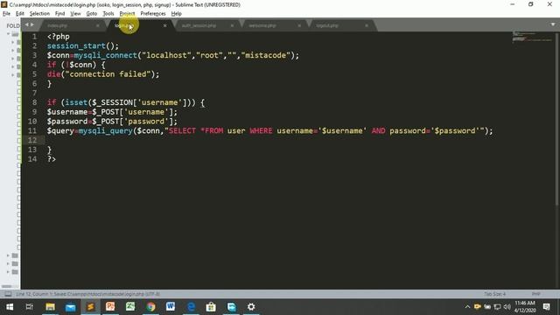Click the minimap code preview
This screenshot has width=560, height=315.
(x=532, y=37)
